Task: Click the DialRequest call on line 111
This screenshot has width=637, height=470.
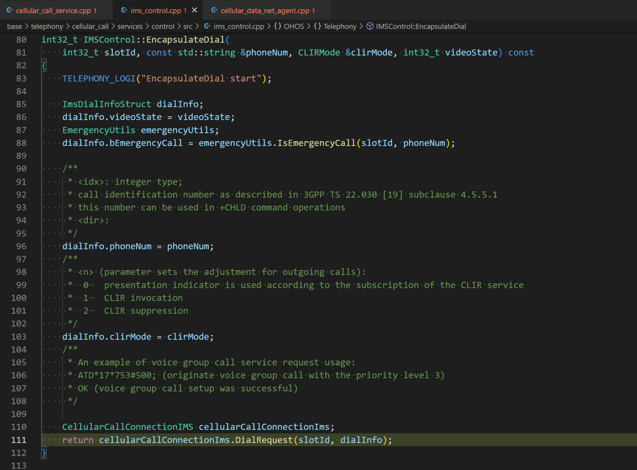Action: [x=264, y=440]
